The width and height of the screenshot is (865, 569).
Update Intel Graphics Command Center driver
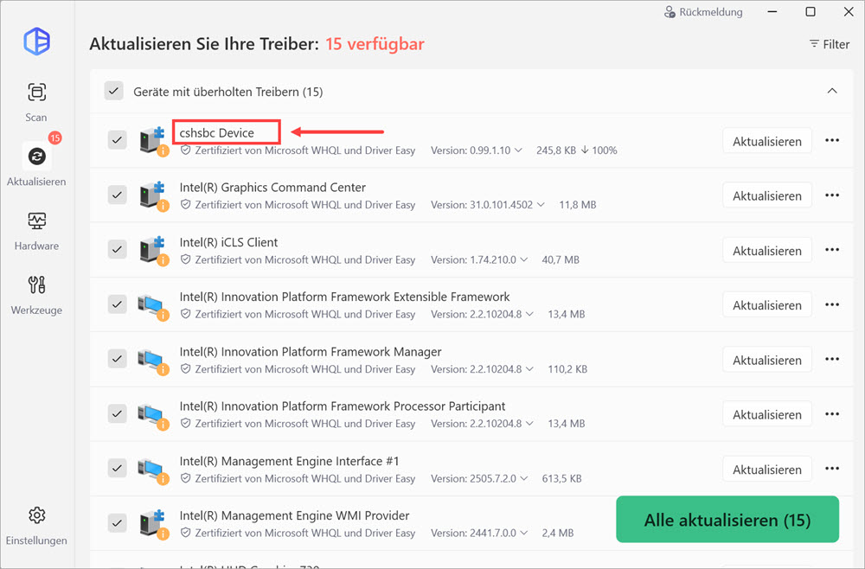(x=766, y=195)
